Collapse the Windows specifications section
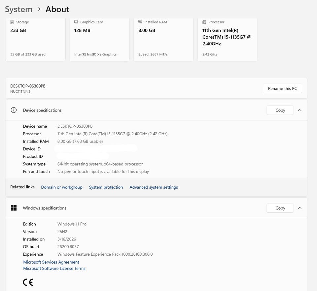The image size is (317, 291). (x=300, y=208)
